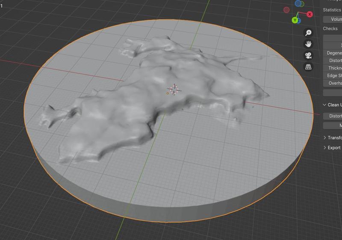342x240 pixels.
Task: Run the Edge Sharp check button
Action: tap(333, 75)
